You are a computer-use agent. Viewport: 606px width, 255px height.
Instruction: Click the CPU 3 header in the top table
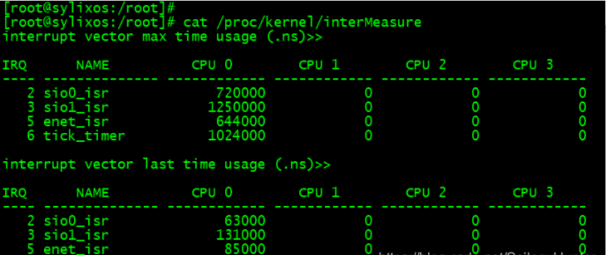pos(534,65)
